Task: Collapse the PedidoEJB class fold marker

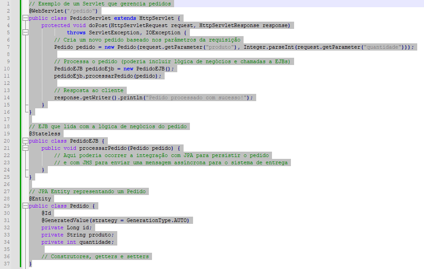Action: 24,141
